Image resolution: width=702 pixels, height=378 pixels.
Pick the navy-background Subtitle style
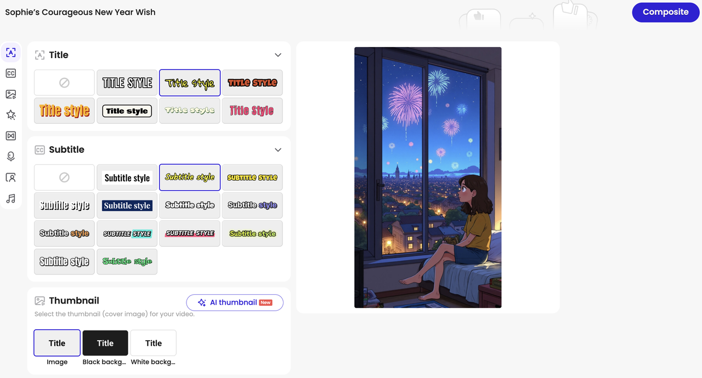127,205
